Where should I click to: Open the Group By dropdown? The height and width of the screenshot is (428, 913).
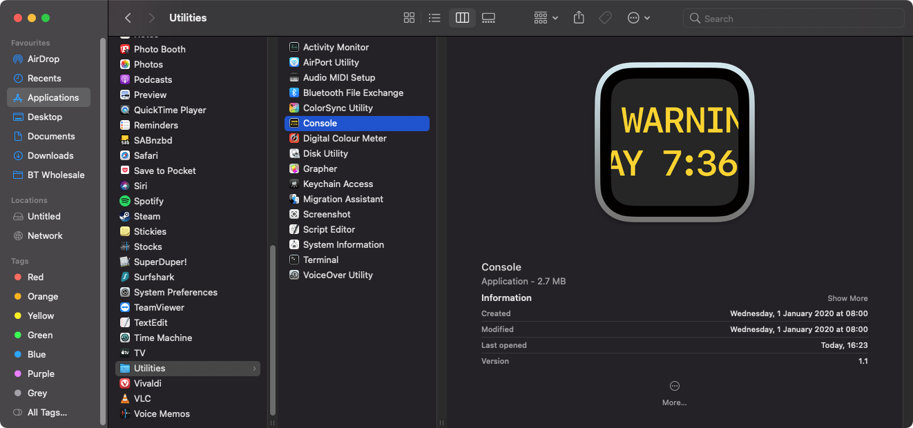click(x=546, y=18)
